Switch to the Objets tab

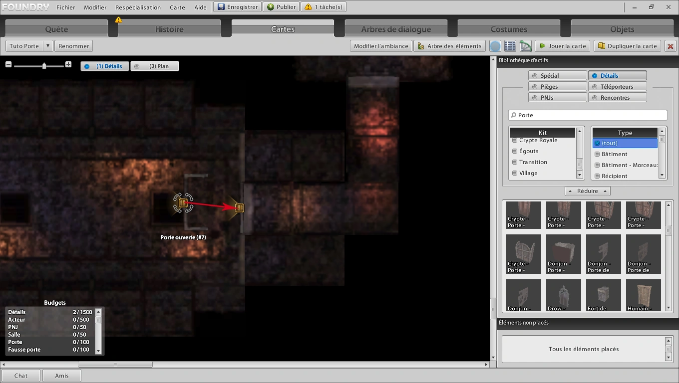tap(622, 29)
